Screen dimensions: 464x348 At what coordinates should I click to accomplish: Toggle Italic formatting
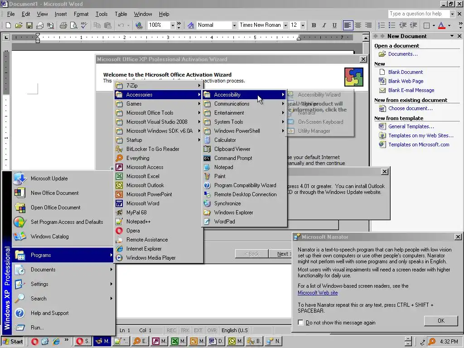tap(324, 25)
